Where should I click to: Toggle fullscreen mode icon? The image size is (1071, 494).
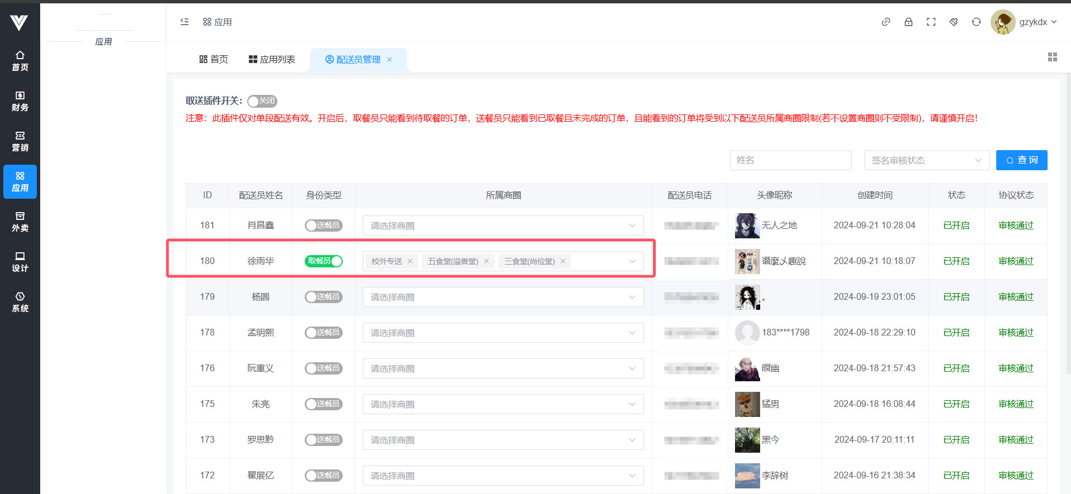pos(931,22)
